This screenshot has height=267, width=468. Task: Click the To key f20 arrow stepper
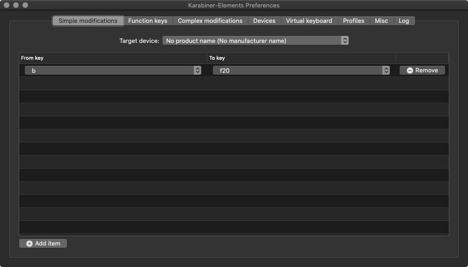(386, 70)
